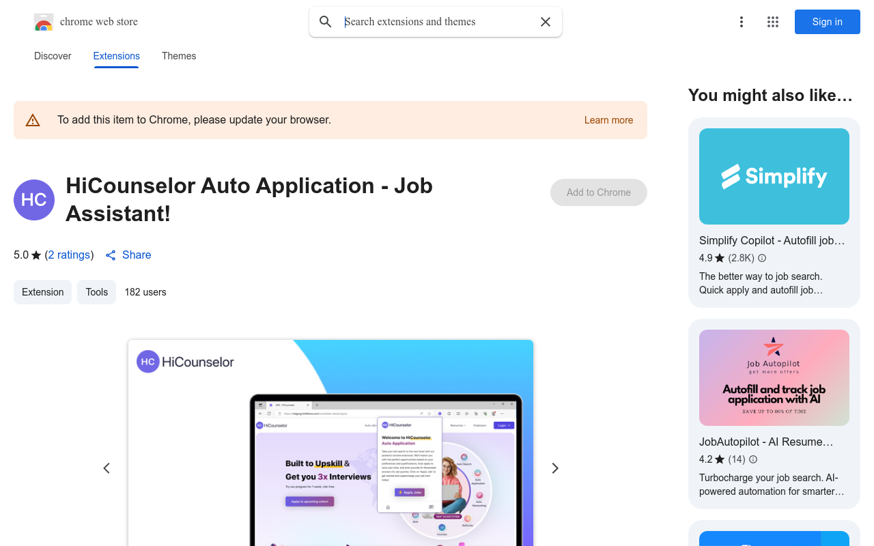Click the Learn more link

608,120
